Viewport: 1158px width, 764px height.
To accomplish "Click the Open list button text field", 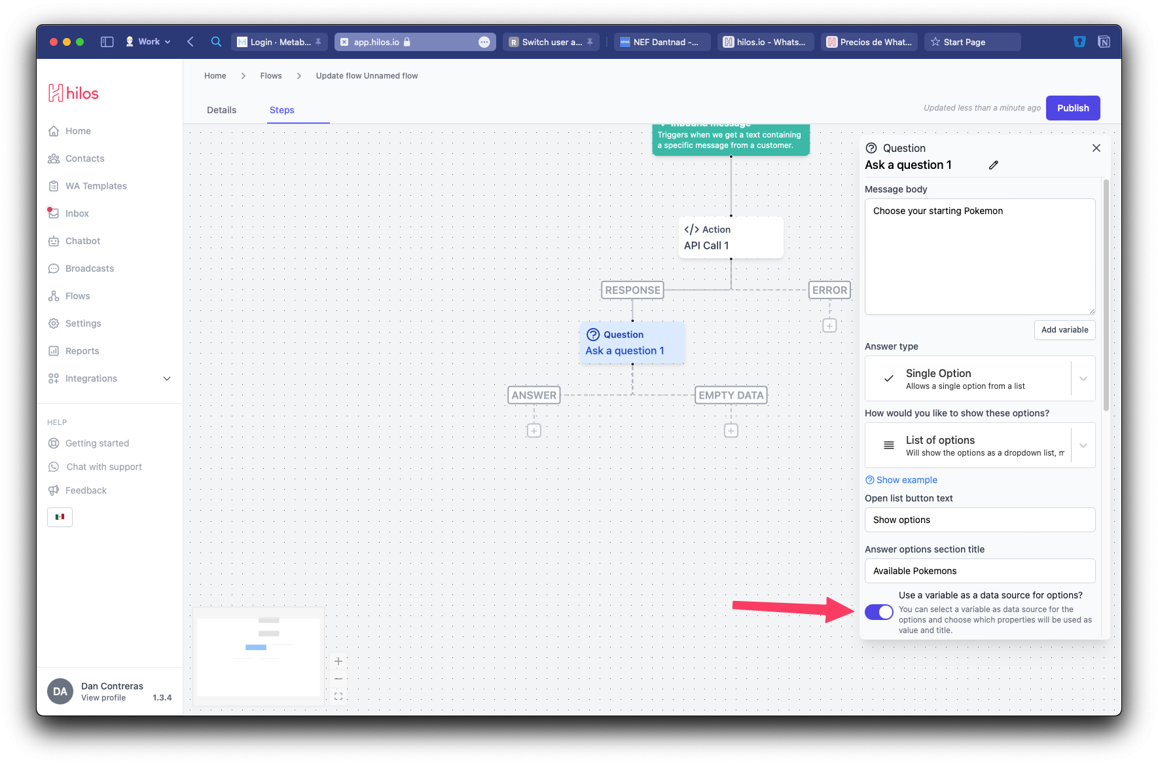I will 979,519.
